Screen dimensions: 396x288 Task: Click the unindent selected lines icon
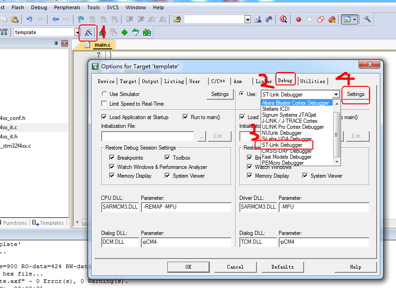140,19
